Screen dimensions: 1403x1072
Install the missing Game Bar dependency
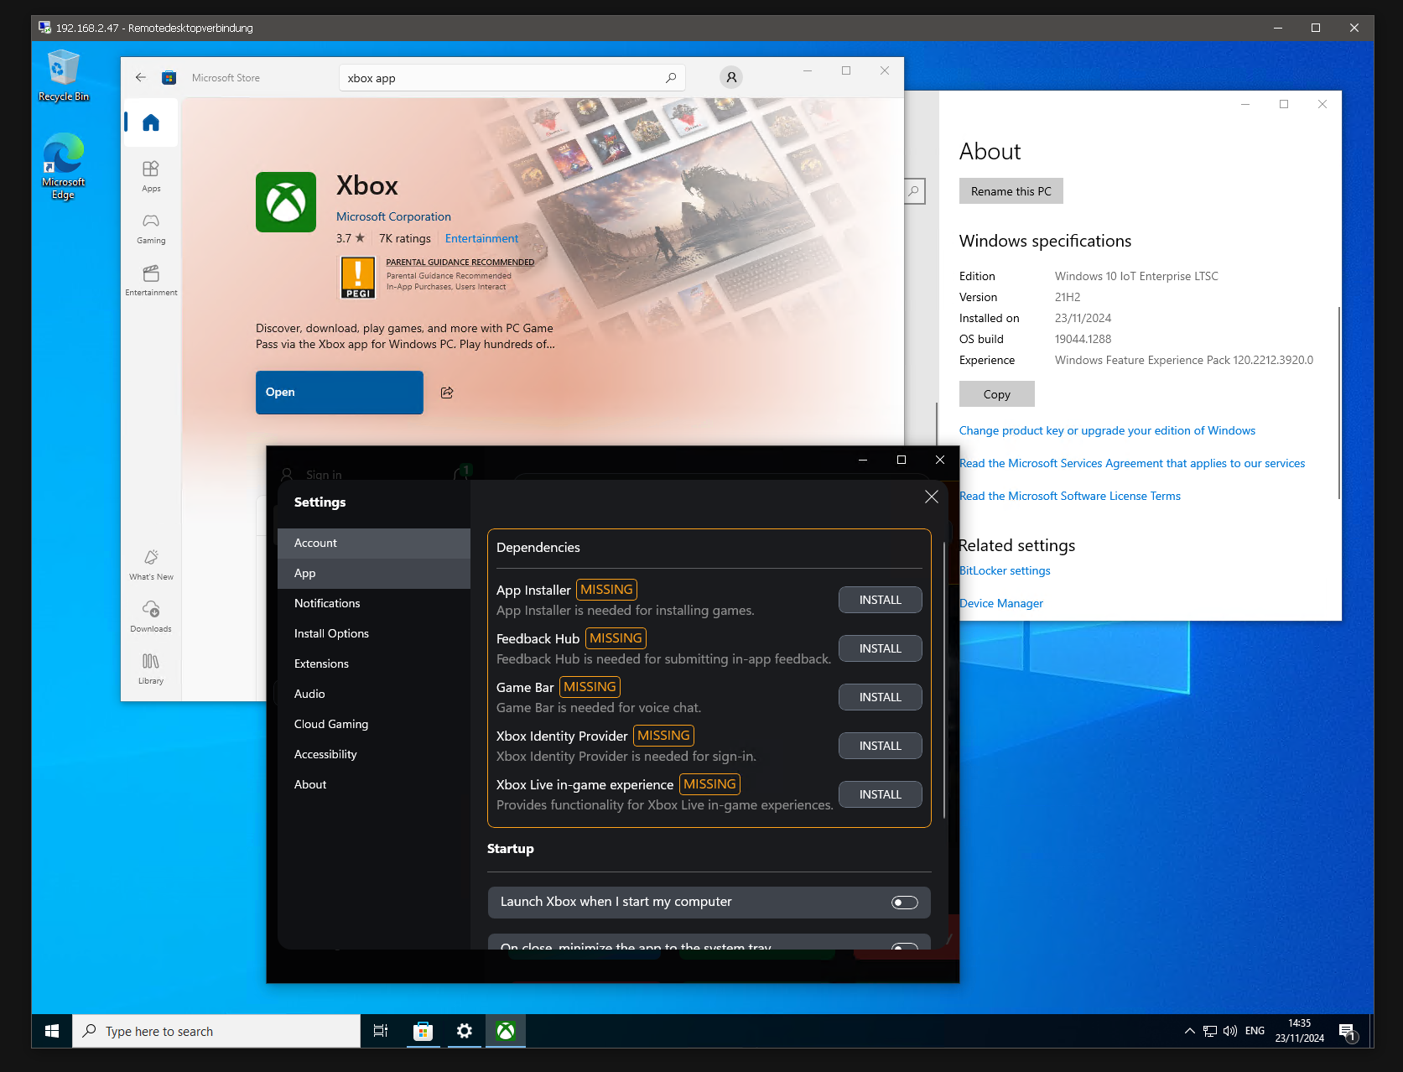[x=881, y=697]
